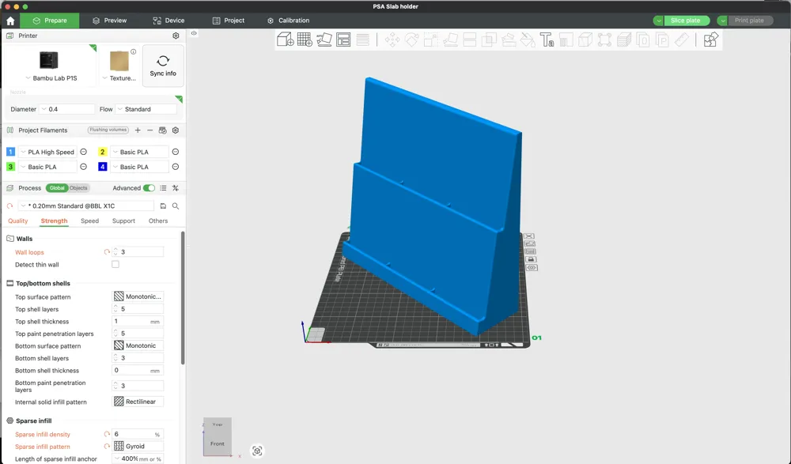The width and height of the screenshot is (791, 464).
Task: Enable Detect thin wall checkbox
Action: pyautogui.click(x=115, y=264)
